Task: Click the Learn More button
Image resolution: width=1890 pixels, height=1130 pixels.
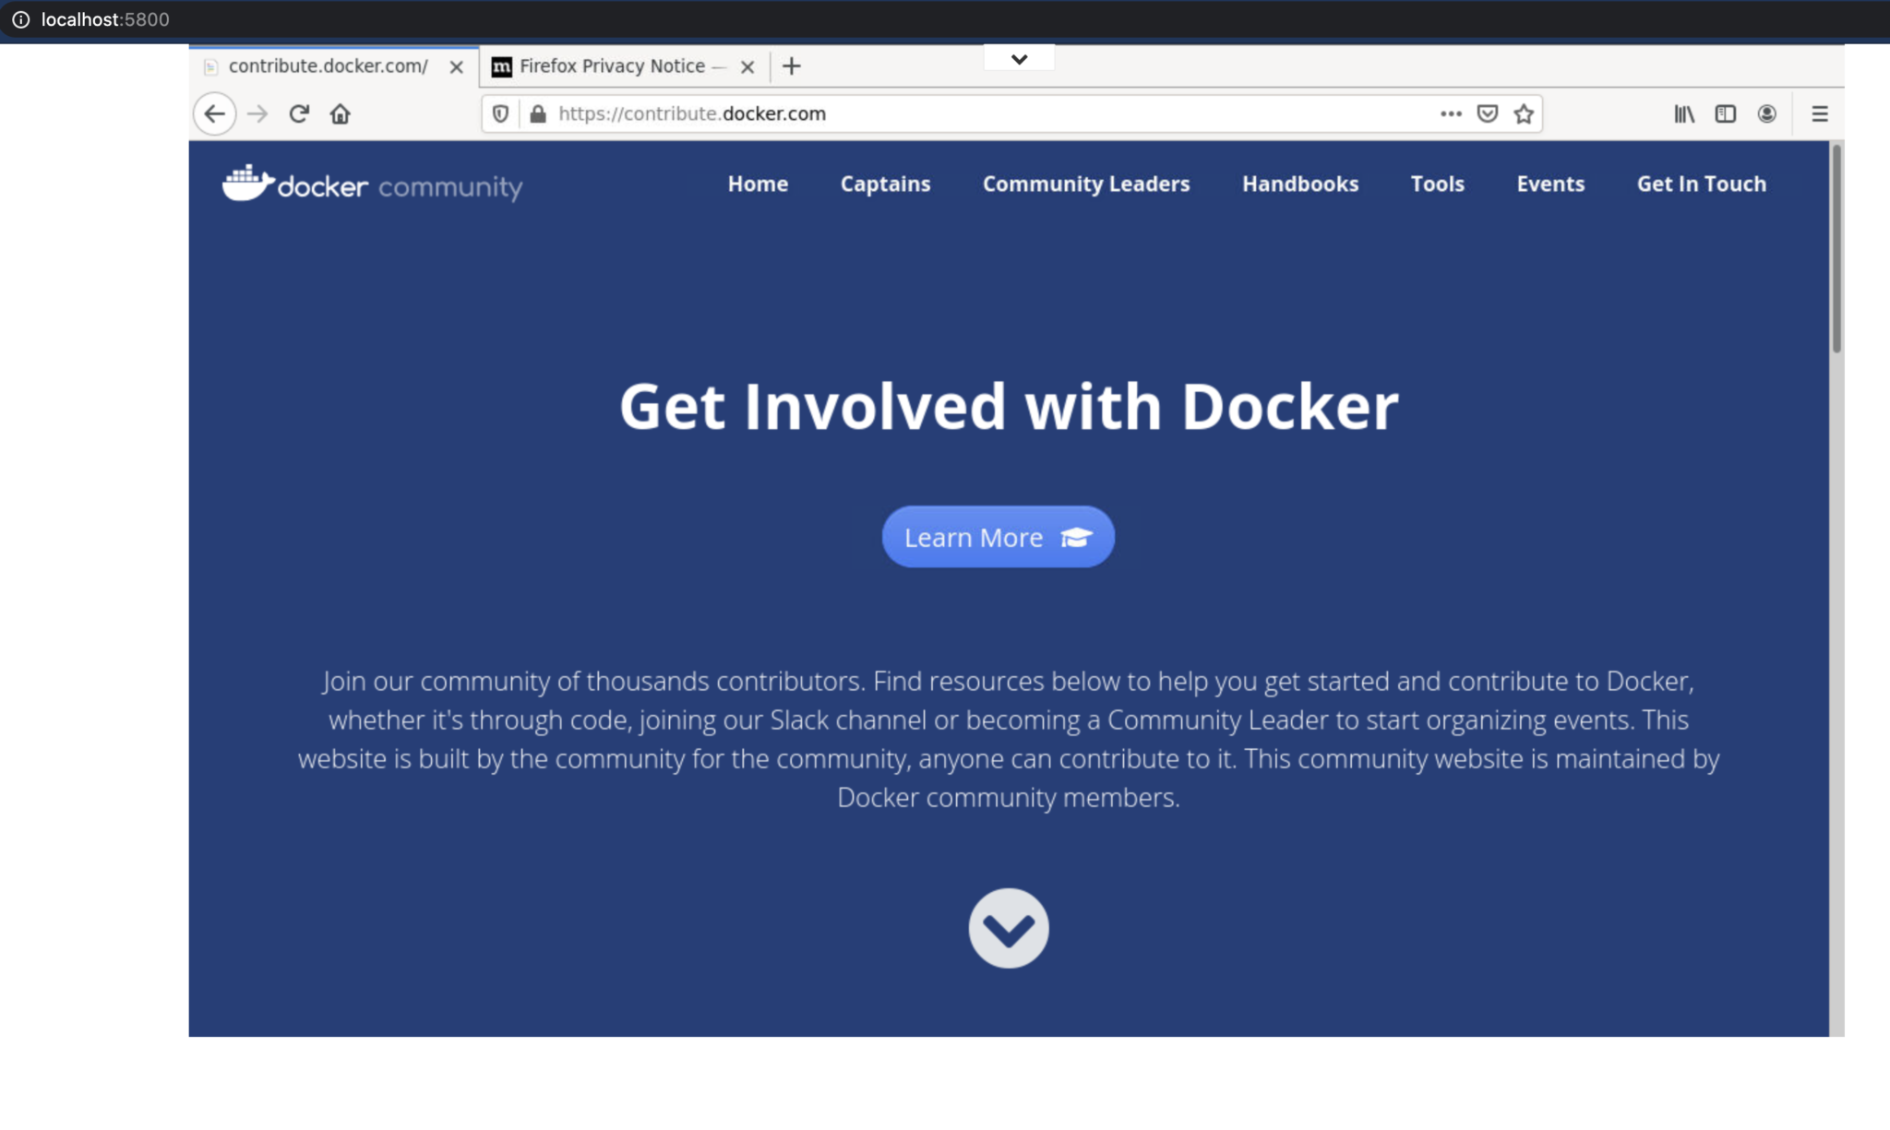Action: [997, 536]
